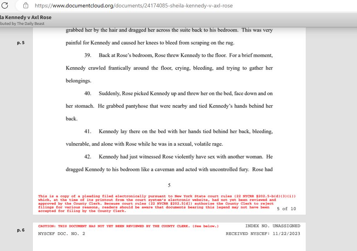The image size is (357, 251).
Task: Click the centered page number 5
Action: (169, 185)
